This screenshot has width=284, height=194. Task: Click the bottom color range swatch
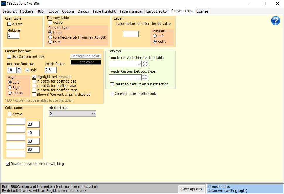(16, 153)
